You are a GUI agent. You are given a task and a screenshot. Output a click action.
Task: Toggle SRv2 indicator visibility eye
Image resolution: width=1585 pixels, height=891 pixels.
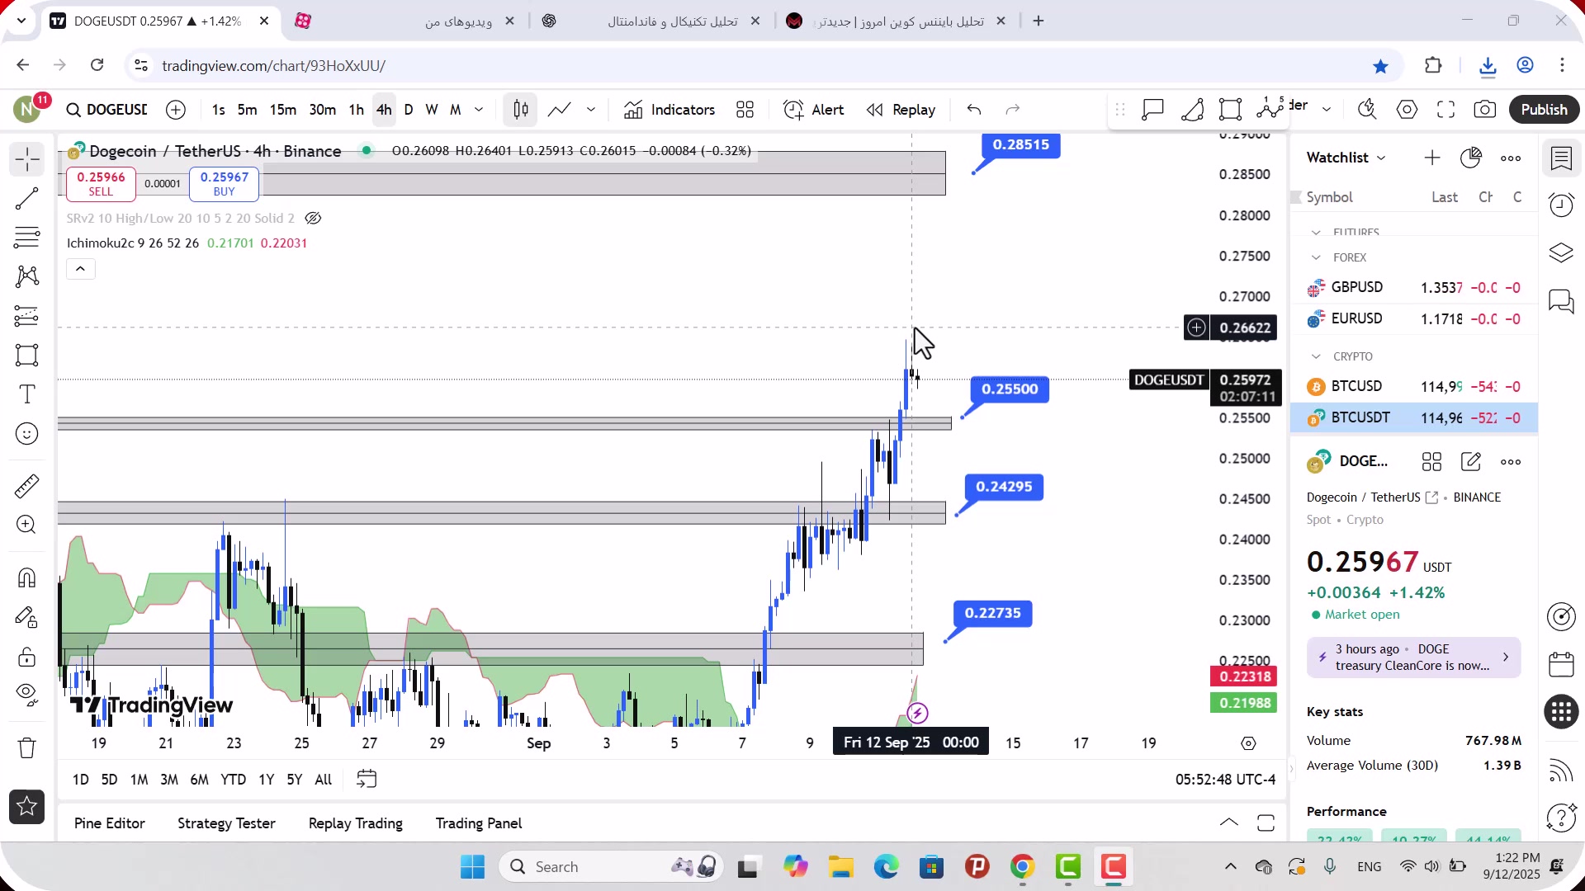pos(313,219)
